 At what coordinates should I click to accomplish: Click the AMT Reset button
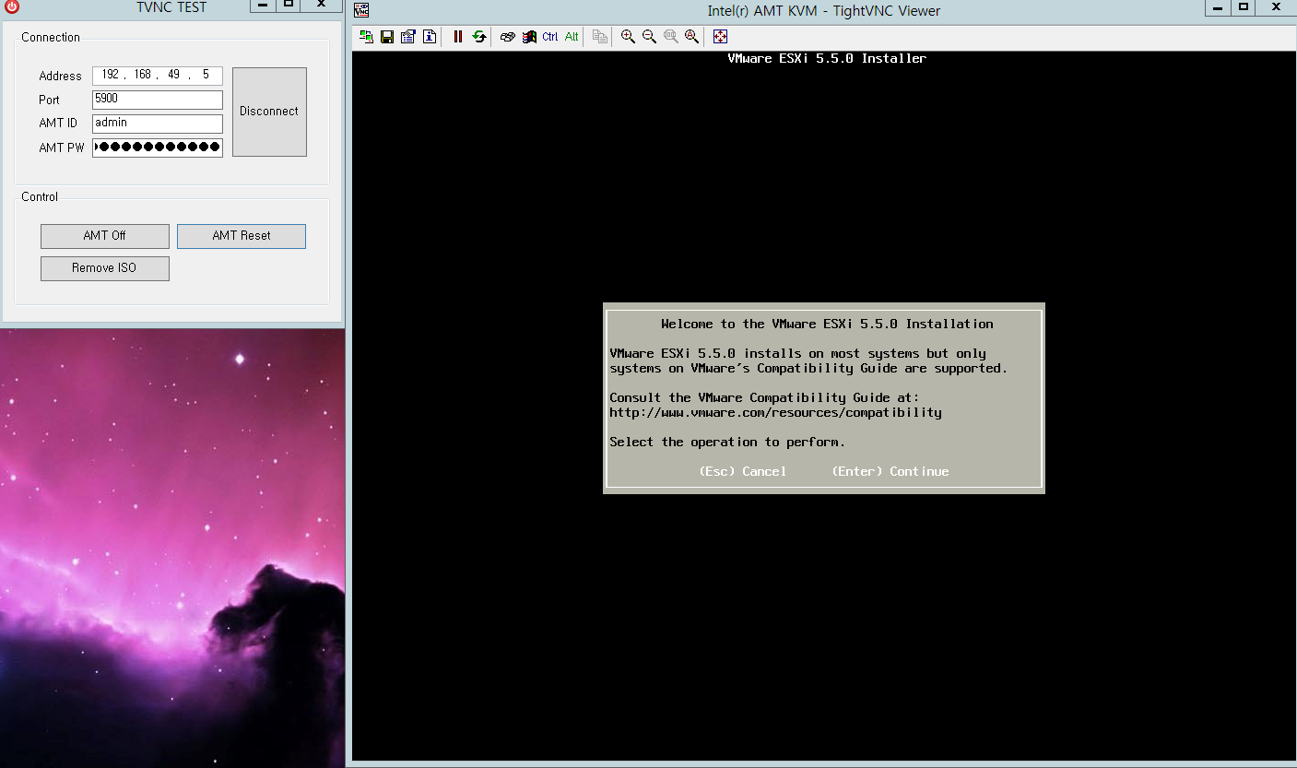click(x=242, y=236)
